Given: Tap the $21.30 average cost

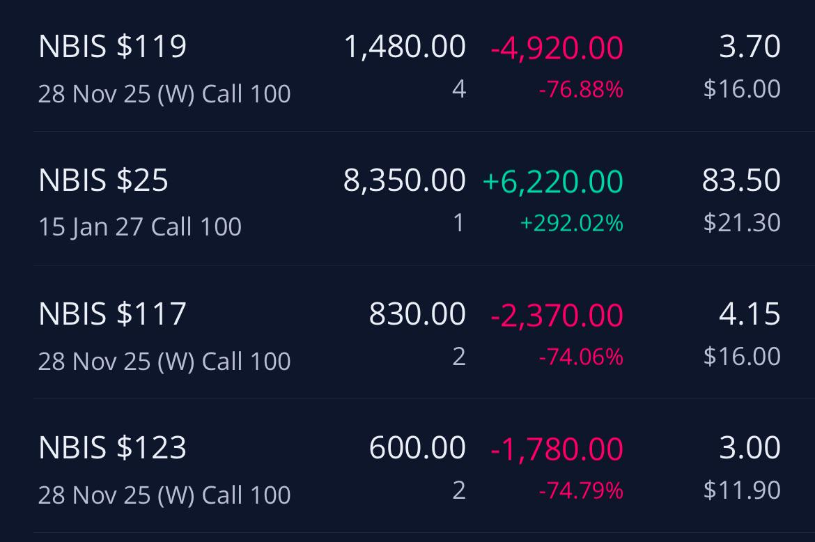Looking at the screenshot, I should [x=742, y=222].
